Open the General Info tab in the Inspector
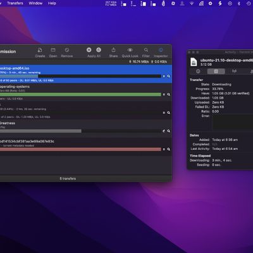This screenshot has width=253, height=253. tap(198, 71)
